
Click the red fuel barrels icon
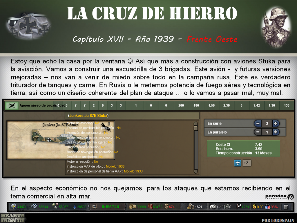[151, 206]
